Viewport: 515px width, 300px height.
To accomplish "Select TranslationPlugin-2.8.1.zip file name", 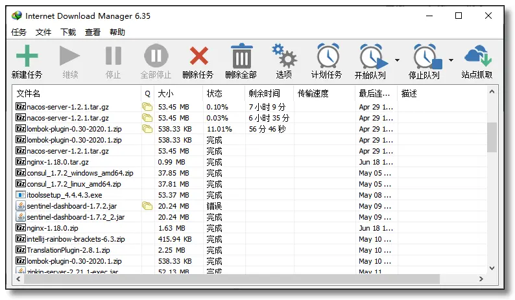I will click(68, 250).
